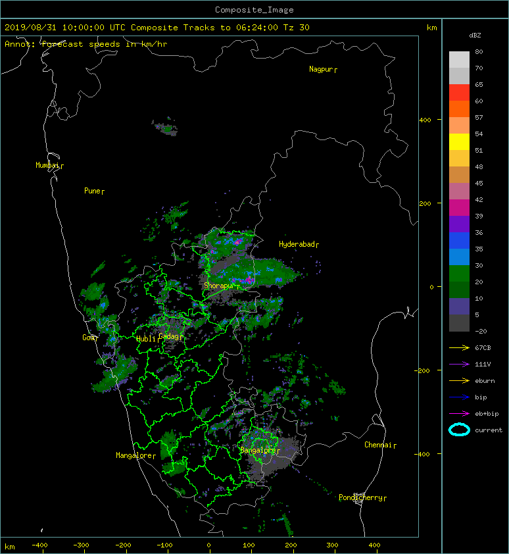Click the Pondicherry city label
The width and height of the screenshot is (509, 554).
pos(360,497)
